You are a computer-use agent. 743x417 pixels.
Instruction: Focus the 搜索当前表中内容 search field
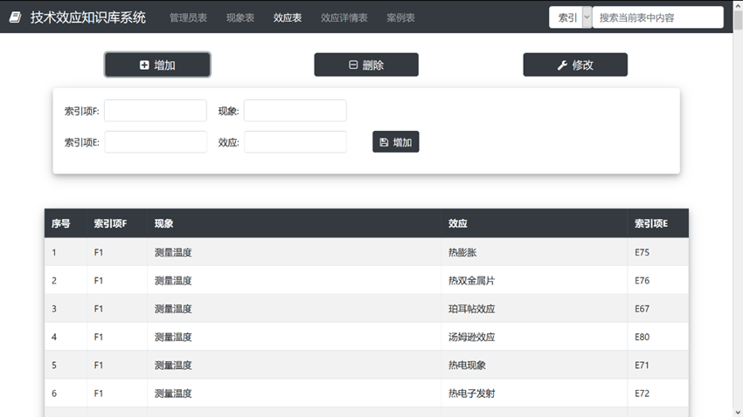(x=657, y=17)
